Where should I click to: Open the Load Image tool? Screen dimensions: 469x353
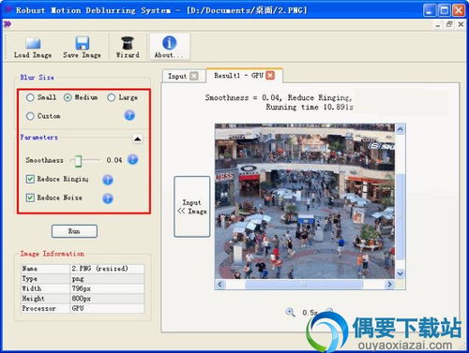click(33, 48)
